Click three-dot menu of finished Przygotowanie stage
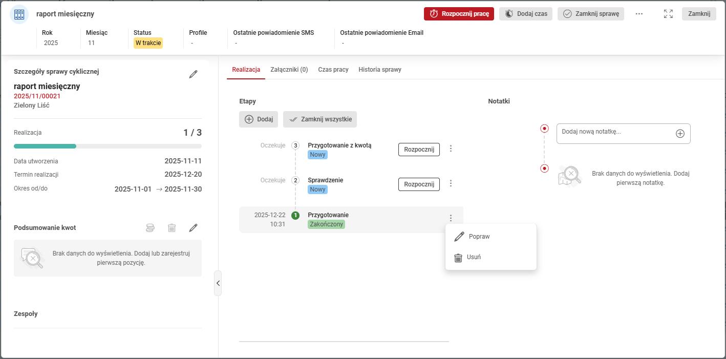The width and height of the screenshot is (726, 359). (x=451, y=218)
